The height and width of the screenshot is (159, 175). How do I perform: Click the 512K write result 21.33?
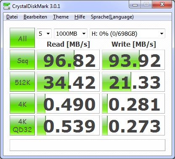click(133, 82)
